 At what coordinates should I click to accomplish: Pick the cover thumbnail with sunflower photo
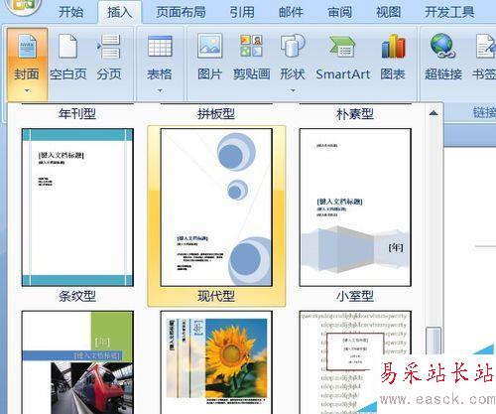pos(216,362)
